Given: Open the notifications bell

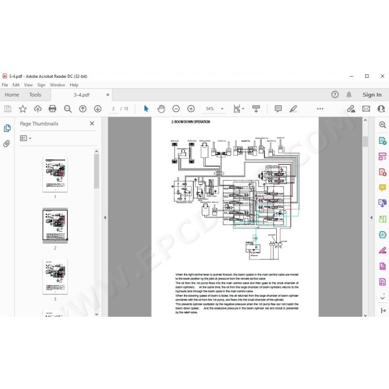Looking at the screenshot, I should click(349, 94).
